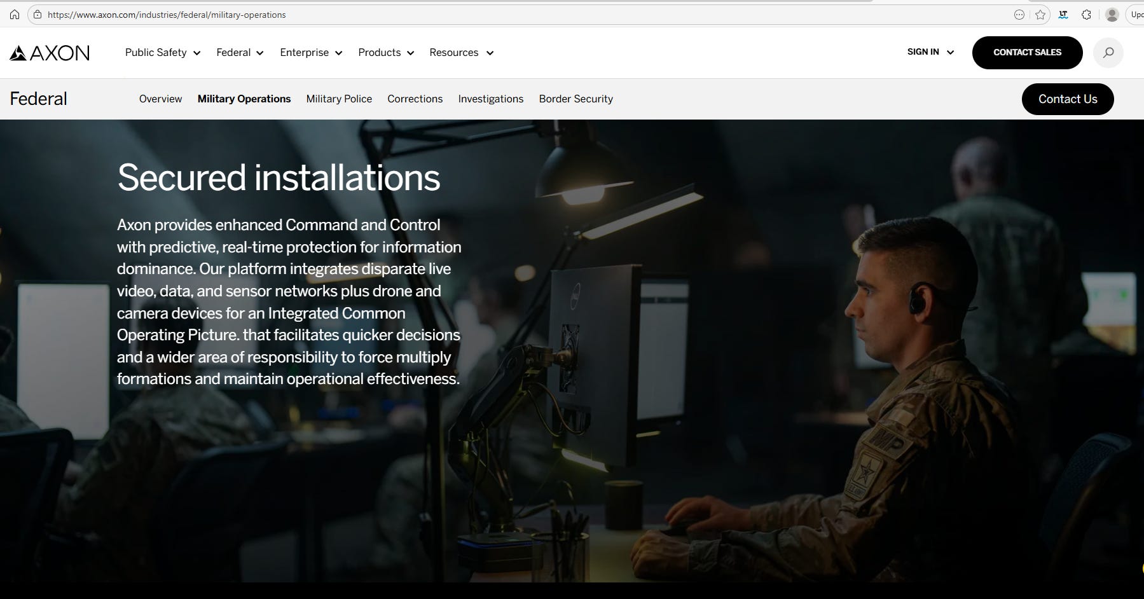Open the LanguageTool extension icon

point(1063,15)
